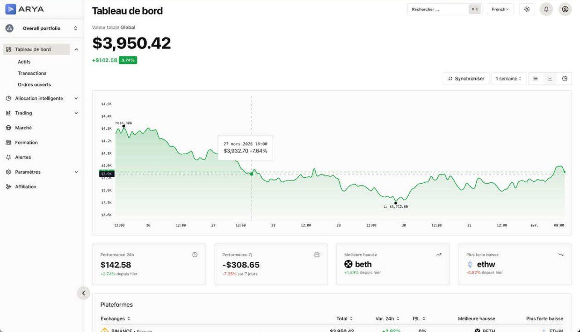Open the French language dropdown
Screen dimensions: 580x332
(x=500, y=9)
